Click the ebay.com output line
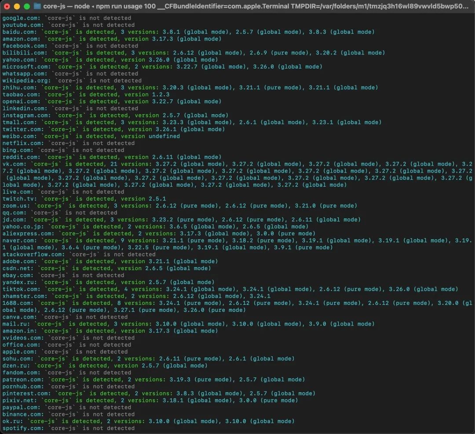Image resolution: width=475 pixels, height=434 pixels. point(63,276)
